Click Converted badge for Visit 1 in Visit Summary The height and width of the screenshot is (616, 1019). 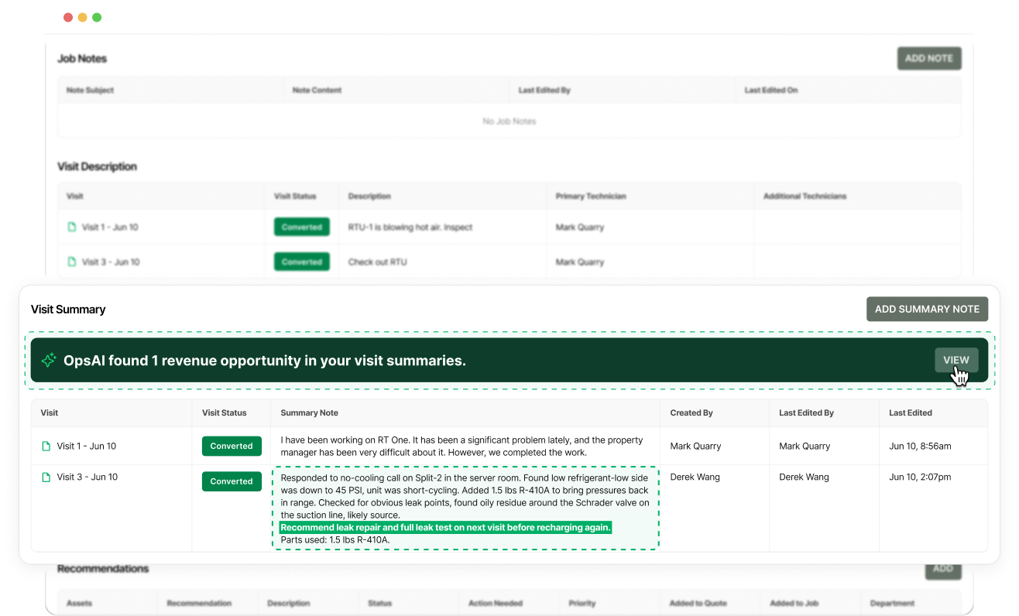[x=232, y=447]
